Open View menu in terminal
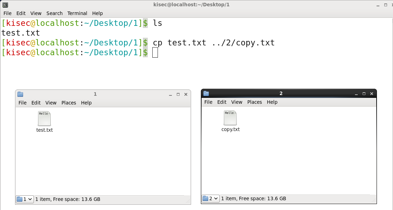The image size is (393, 210). click(36, 13)
